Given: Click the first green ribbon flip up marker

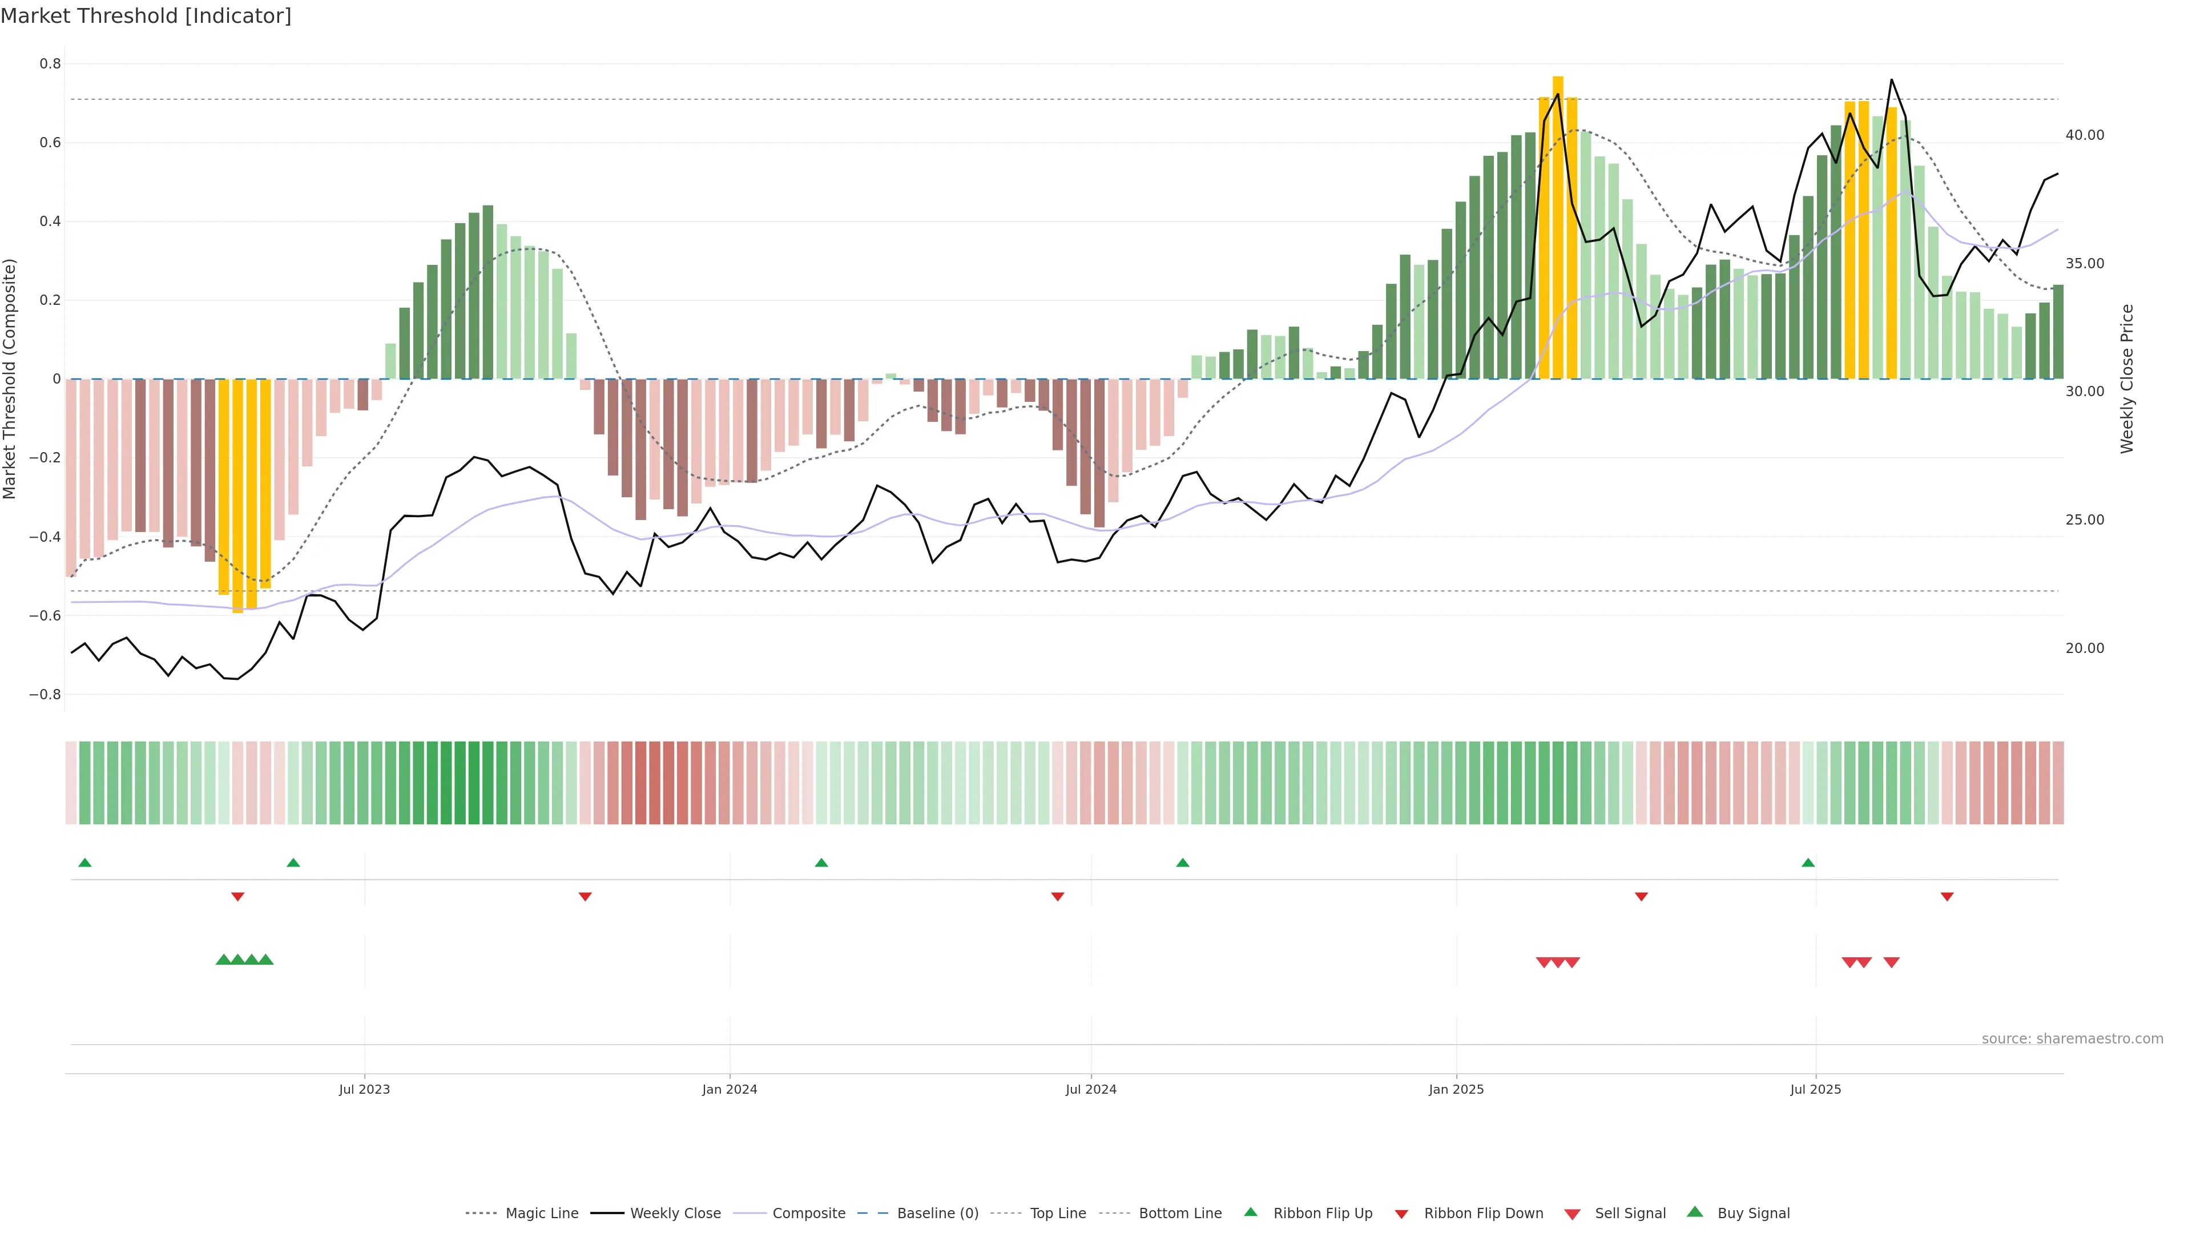Looking at the screenshot, I should 84,863.
